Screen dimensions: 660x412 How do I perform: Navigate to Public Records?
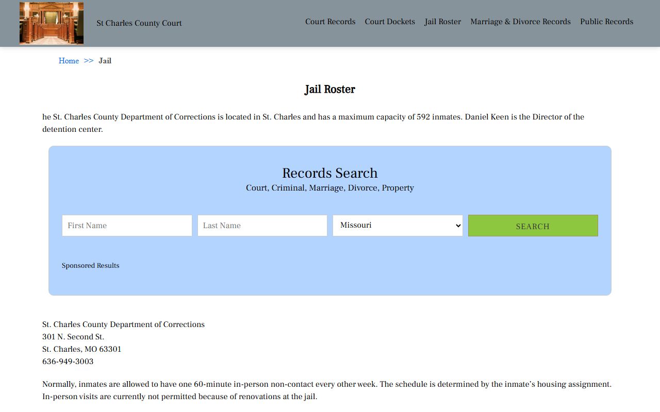(606, 22)
